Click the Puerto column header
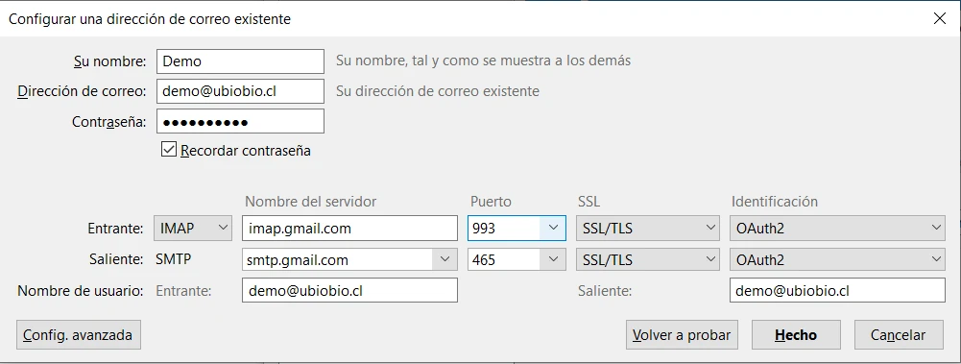This screenshot has height=364, width=961. click(x=491, y=202)
